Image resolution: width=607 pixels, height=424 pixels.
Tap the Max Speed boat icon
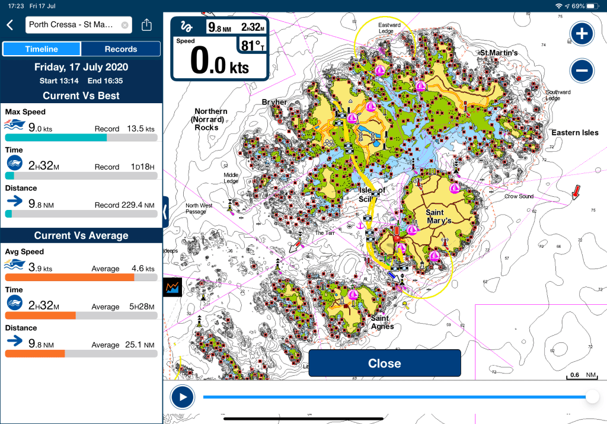point(14,125)
